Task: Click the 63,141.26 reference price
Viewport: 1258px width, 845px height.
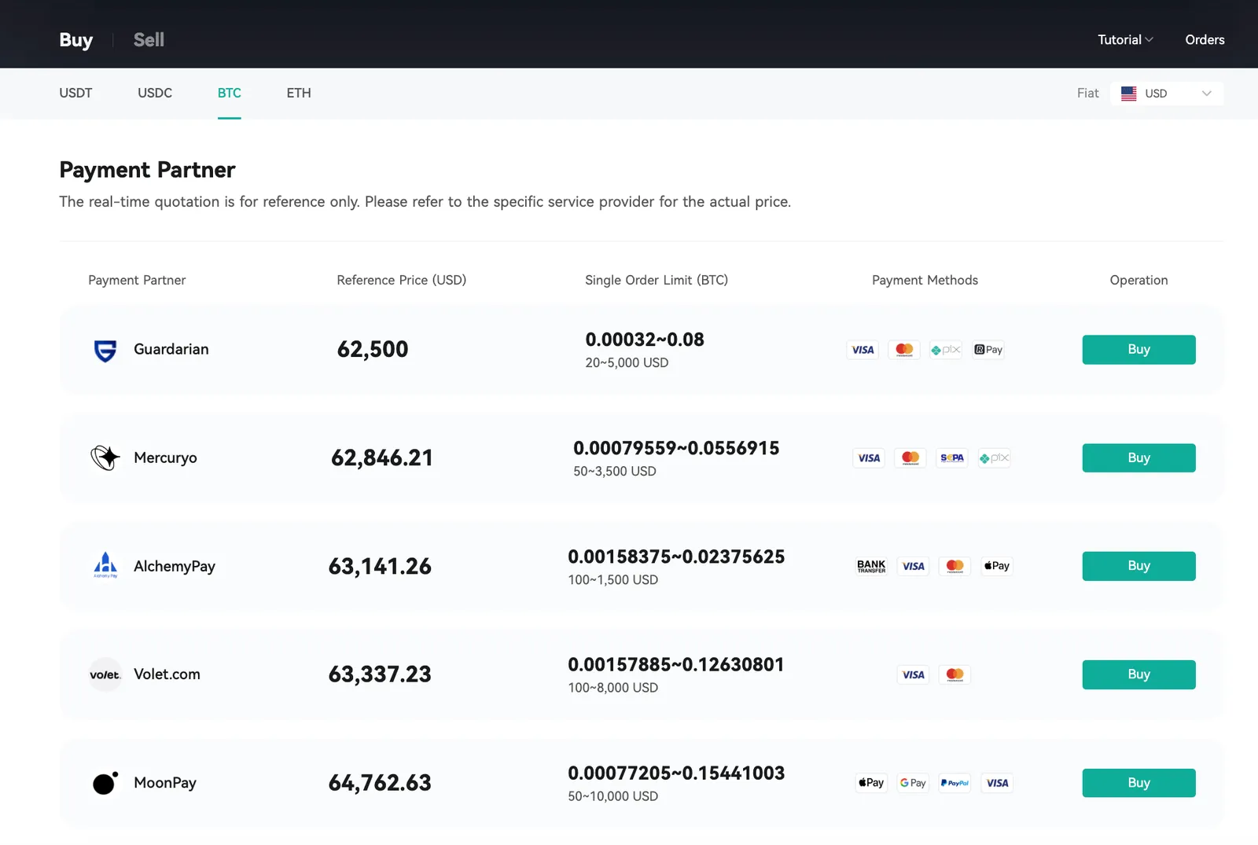Action: click(x=380, y=566)
